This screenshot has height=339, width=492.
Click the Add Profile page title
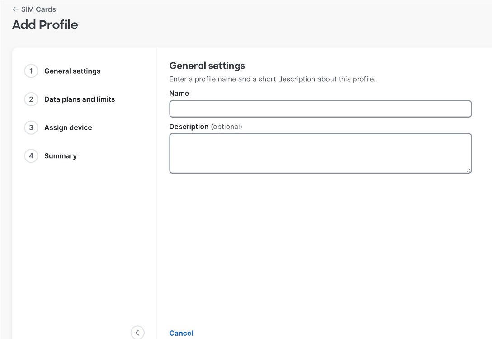tap(45, 25)
